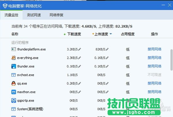Edit maxthon.exe download speed limit pencil

(80, 92)
